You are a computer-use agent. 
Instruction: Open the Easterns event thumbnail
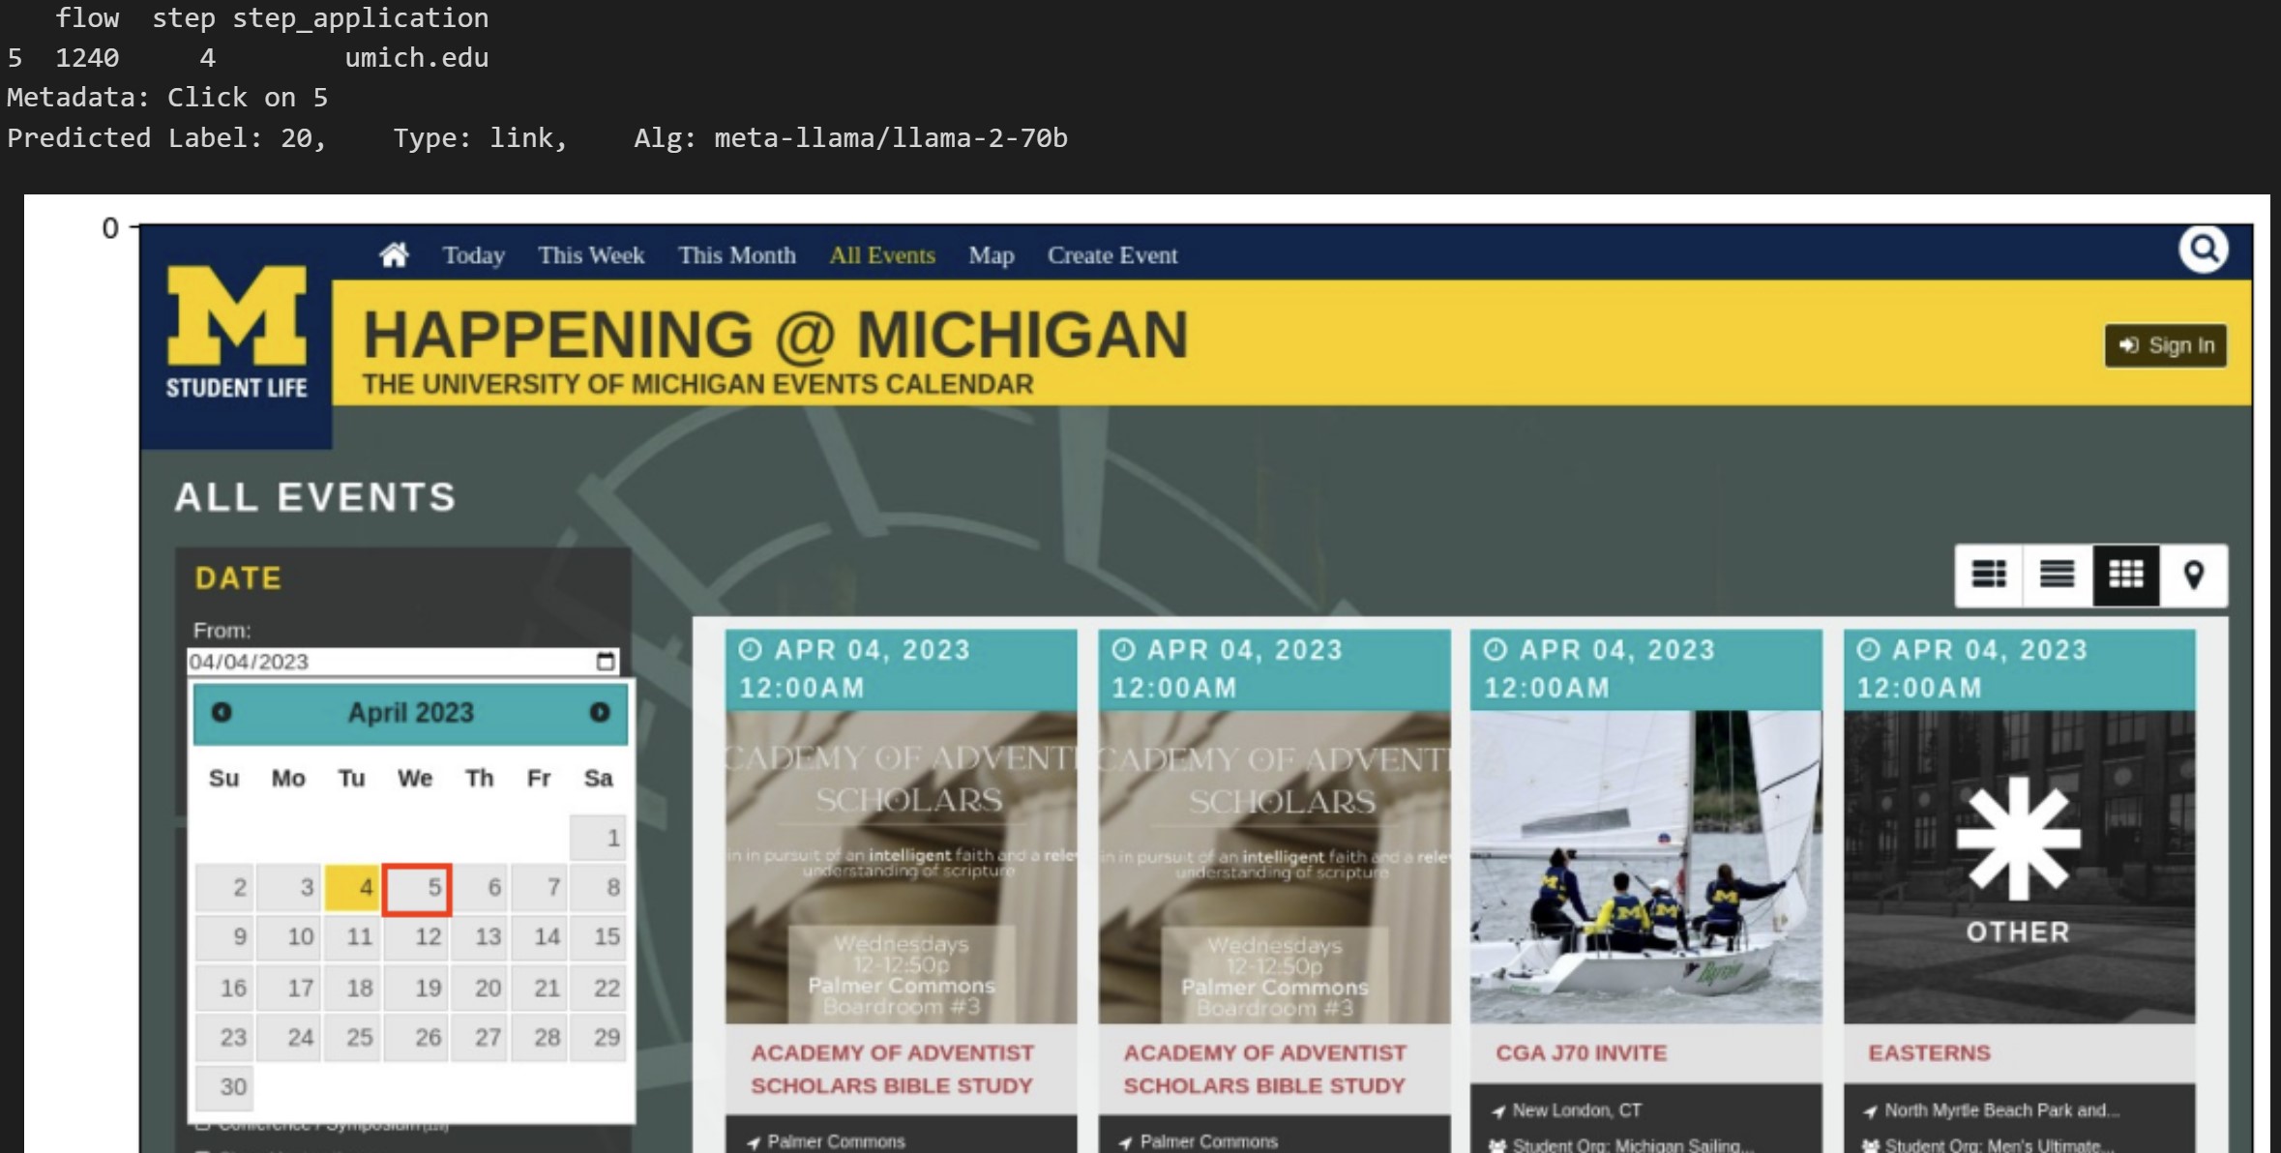click(2018, 866)
